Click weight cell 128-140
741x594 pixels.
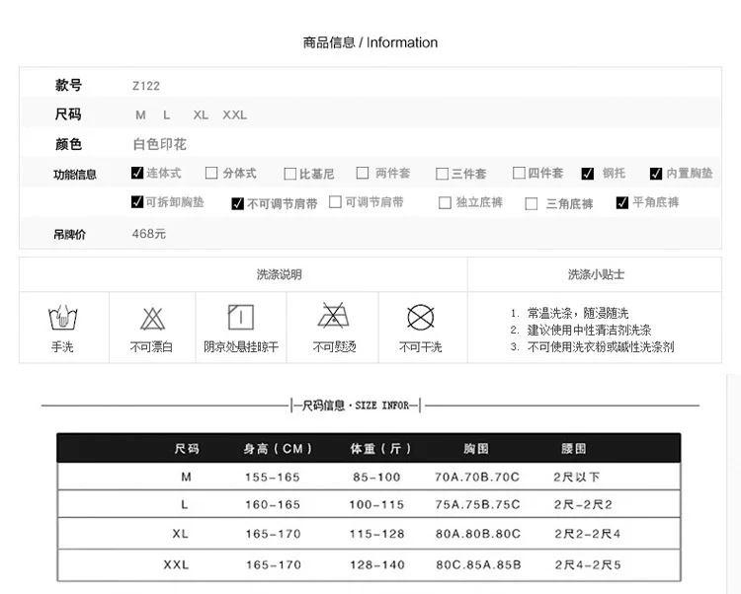[x=377, y=565]
